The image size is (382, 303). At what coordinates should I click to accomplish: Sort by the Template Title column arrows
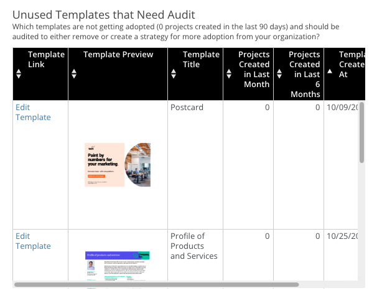click(x=174, y=74)
